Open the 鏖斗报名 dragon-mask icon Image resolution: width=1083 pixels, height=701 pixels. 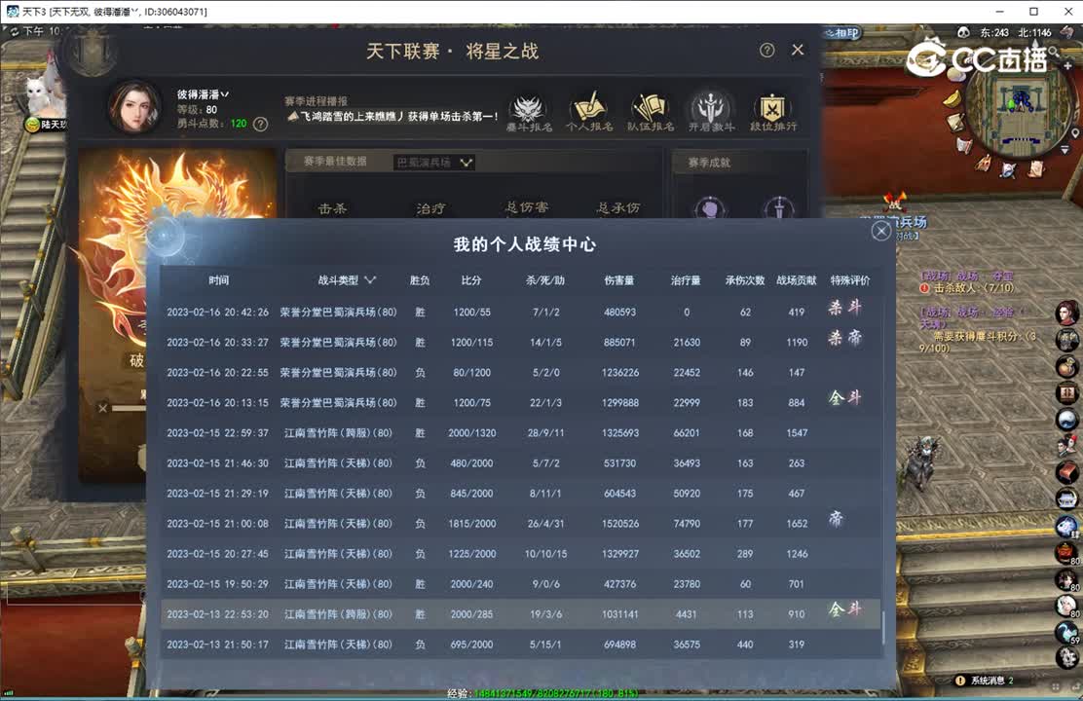529,111
